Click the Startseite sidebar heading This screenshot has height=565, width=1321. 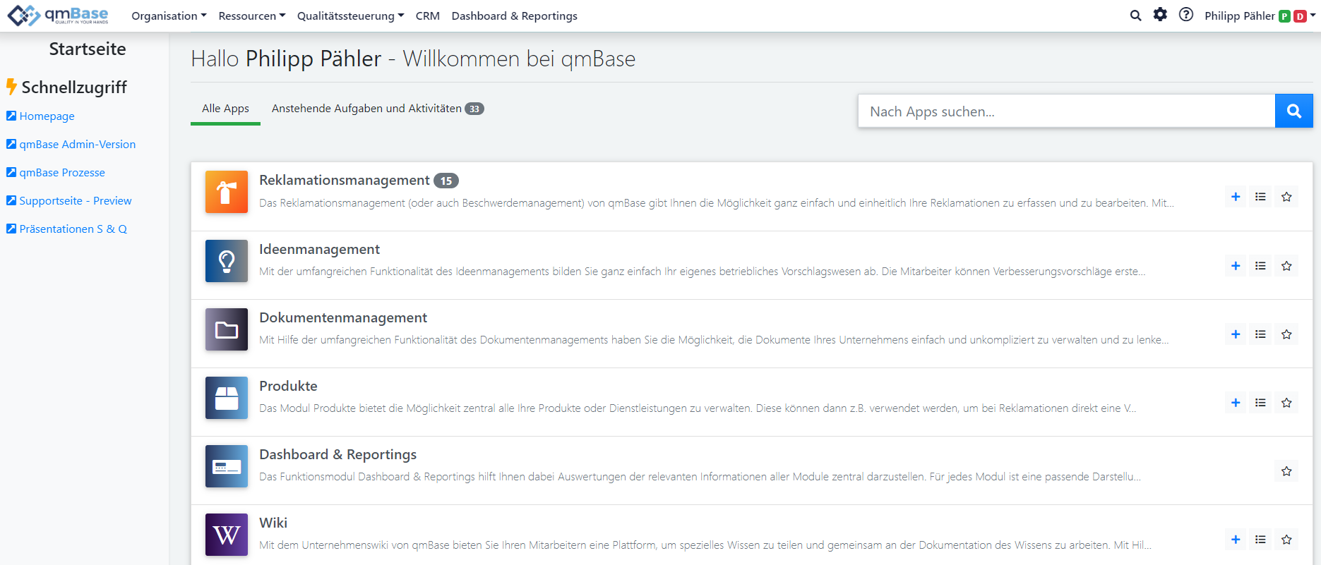pyautogui.click(x=88, y=49)
